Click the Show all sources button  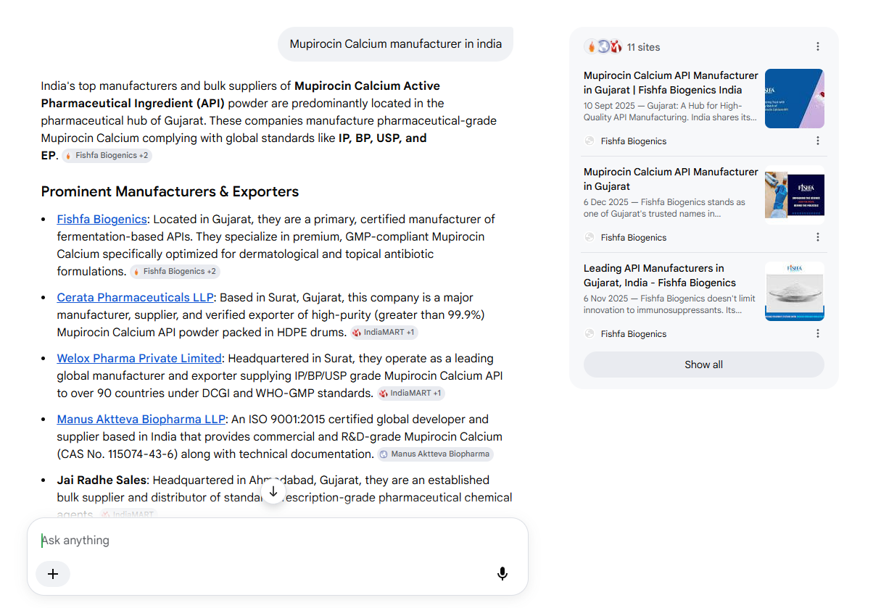coord(704,365)
